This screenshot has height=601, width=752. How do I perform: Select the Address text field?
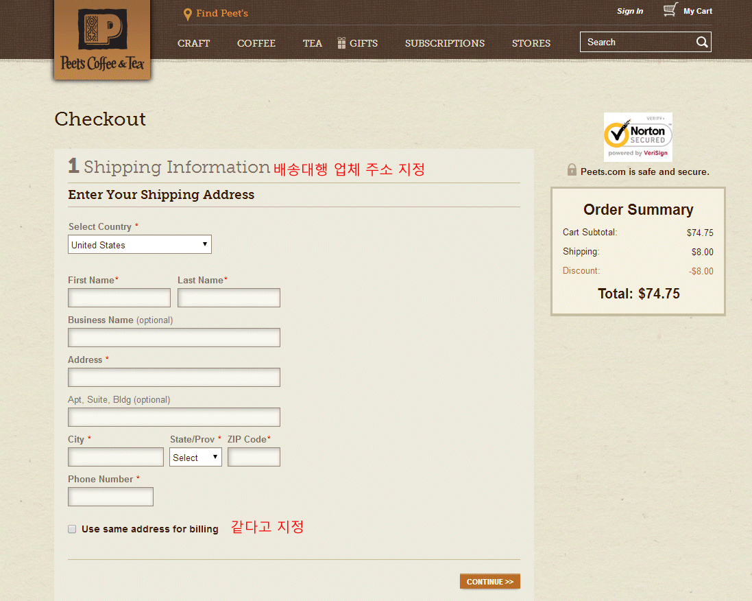pos(174,377)
